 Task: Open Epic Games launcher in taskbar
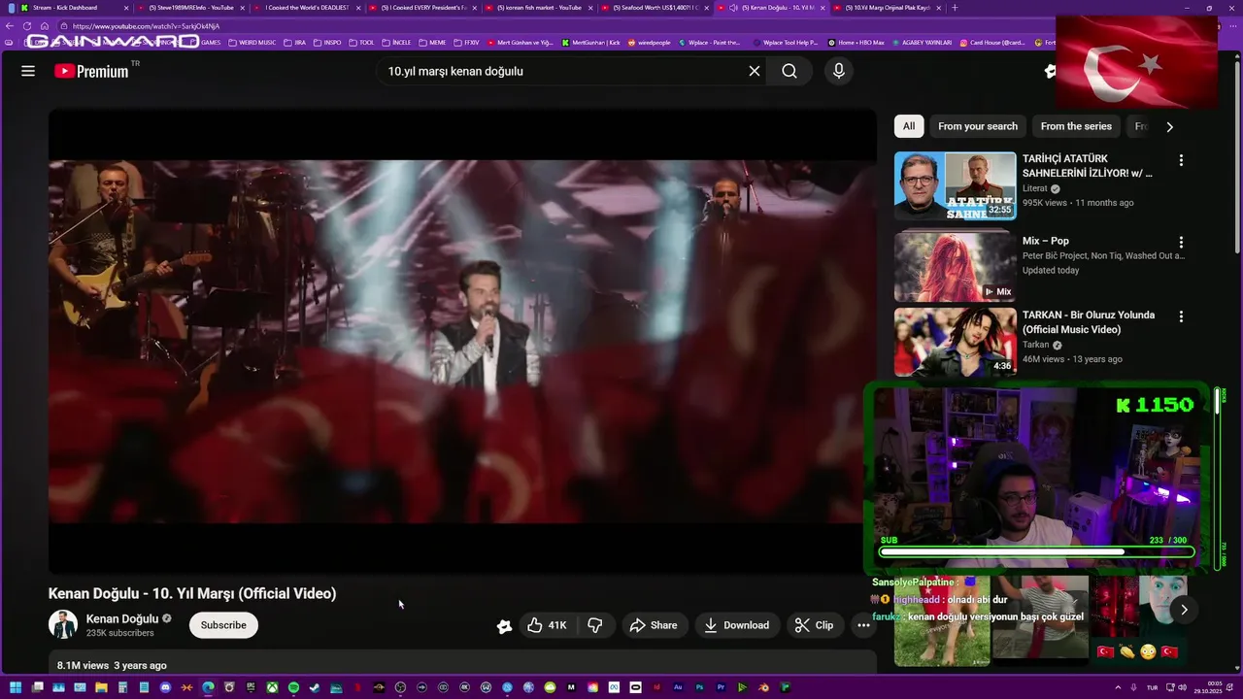(251, 687)
